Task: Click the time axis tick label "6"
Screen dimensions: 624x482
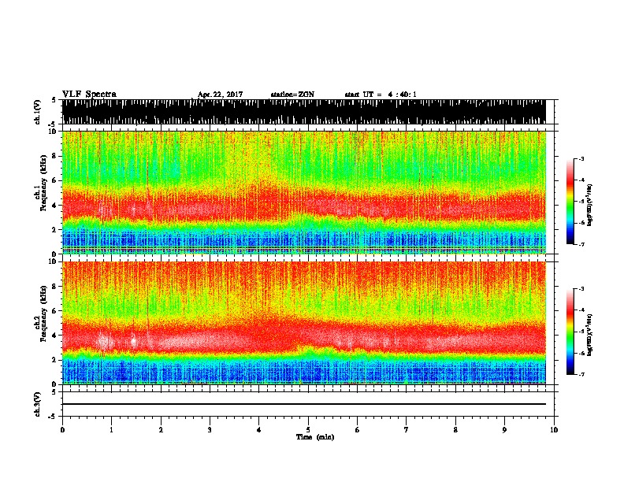Action: click(x=358, y=430)
